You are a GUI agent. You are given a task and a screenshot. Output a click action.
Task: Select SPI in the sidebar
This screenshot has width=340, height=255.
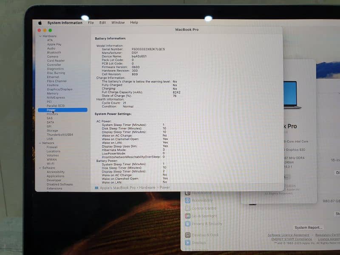(x=49, y=126)
